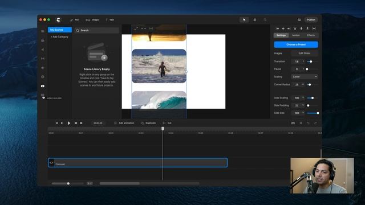Switch to the Settings tab
The height and width of the screenshot is (205, 365).
pos(281,35)
